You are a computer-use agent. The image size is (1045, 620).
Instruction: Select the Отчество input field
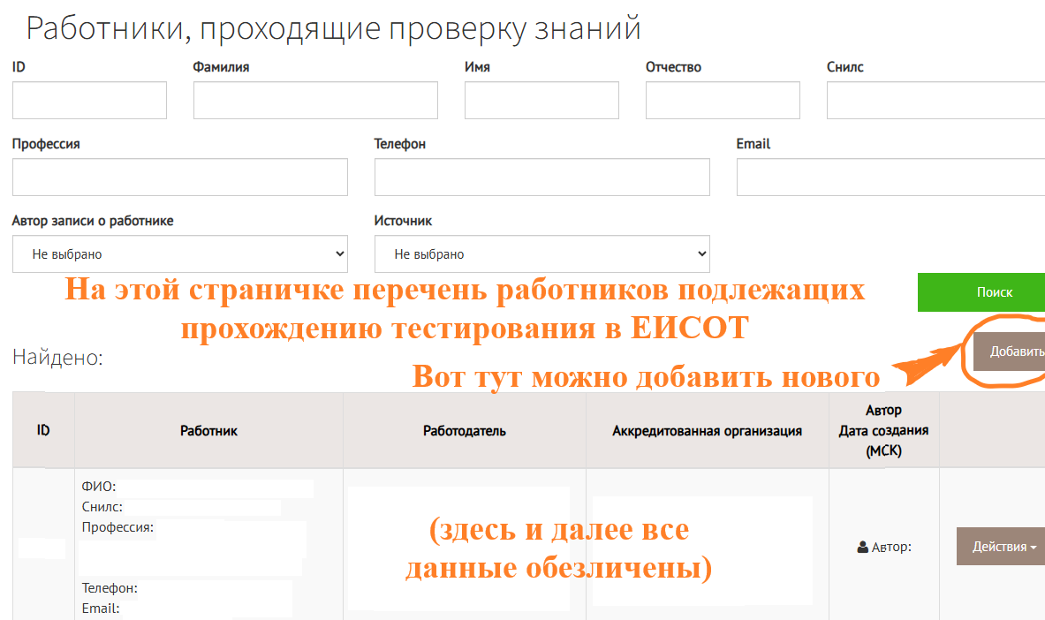(723, 100)
